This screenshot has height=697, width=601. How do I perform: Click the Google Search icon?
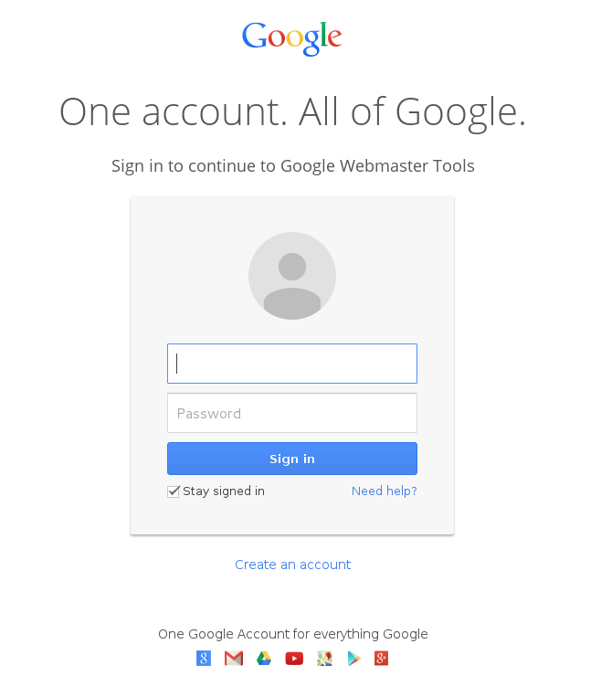pyautogui.click(x=204, y=658)
